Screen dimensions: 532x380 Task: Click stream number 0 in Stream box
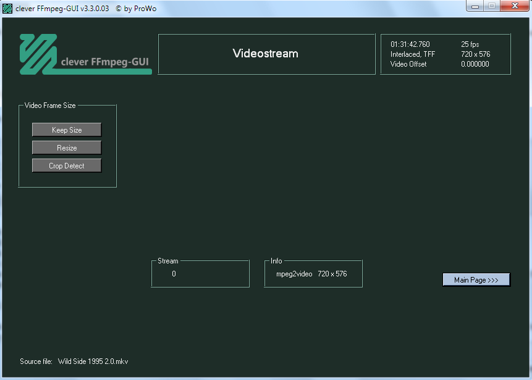pyautogui.click(x=174, y=274)
